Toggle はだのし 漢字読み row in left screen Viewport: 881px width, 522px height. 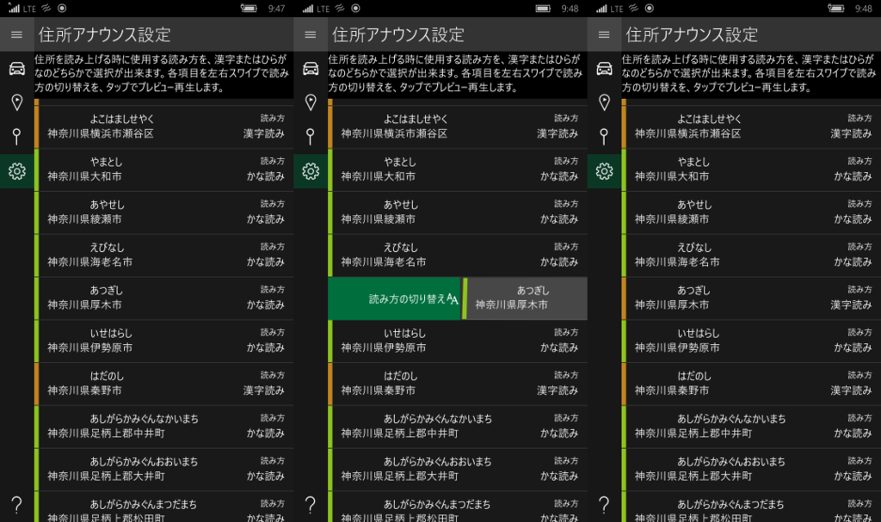click(164, 384)
